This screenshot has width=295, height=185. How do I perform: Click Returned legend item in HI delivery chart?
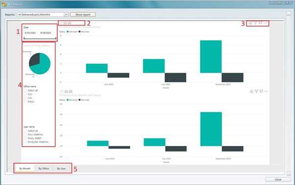pos(84,31)
